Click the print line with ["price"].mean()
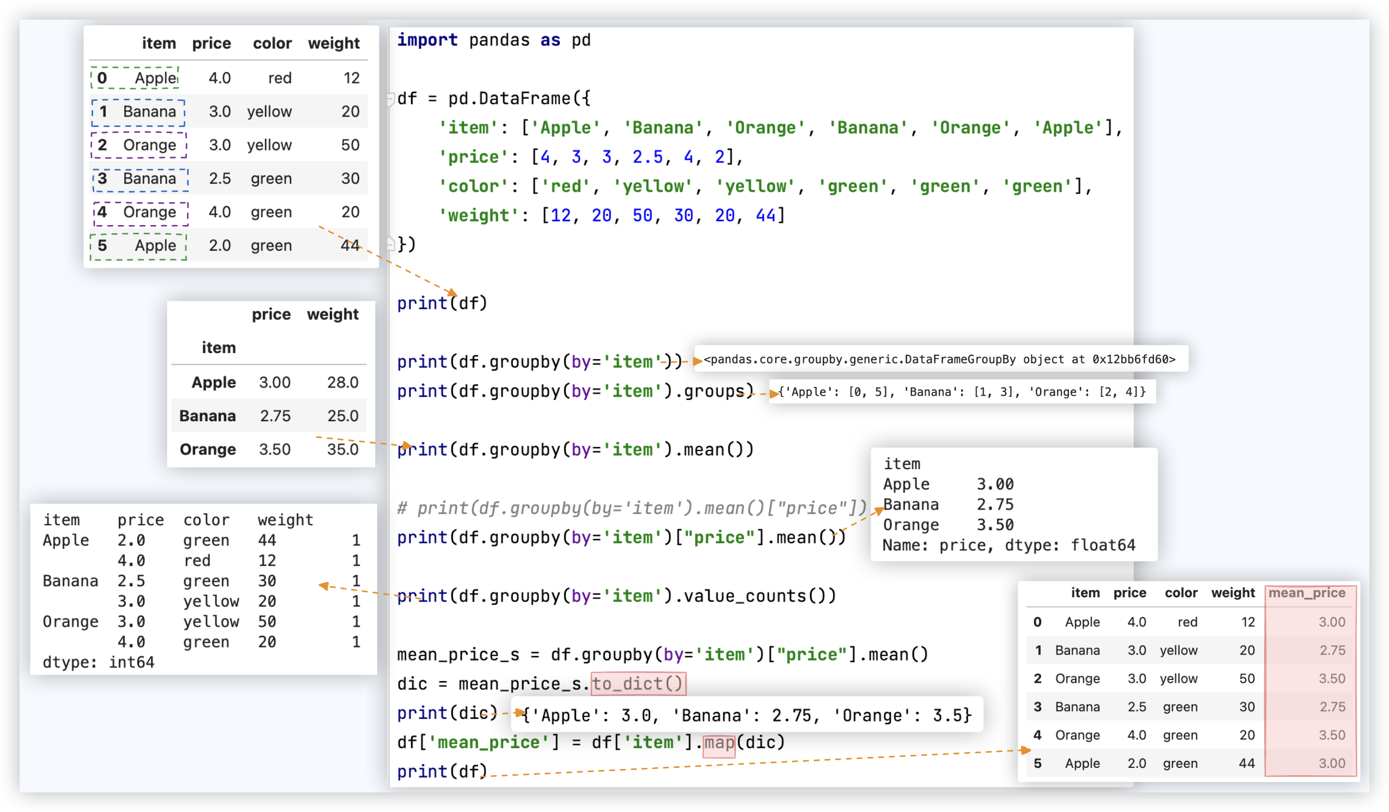The height and width of the screenshot is (812, 1389). point(621,537)
